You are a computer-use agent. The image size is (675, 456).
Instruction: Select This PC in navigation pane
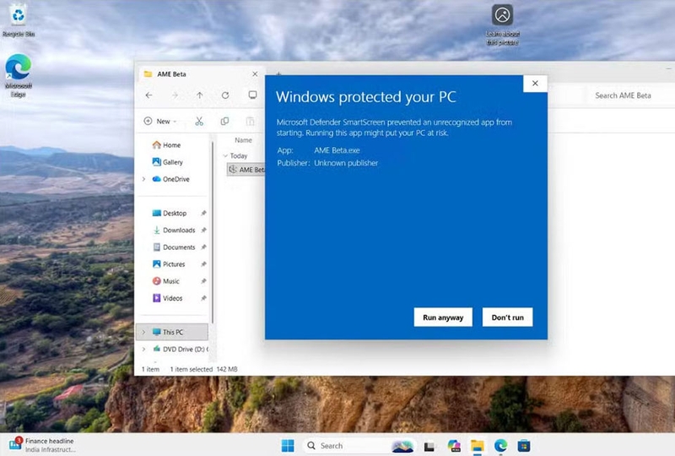(172, 333)
